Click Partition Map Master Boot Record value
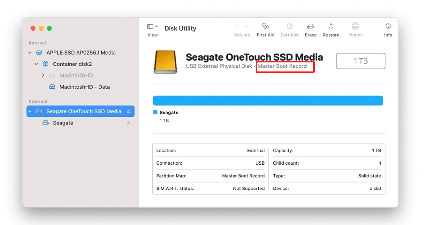Image resolution: width=424 pixels, height=225 pixels. click(x=243, y=176)
